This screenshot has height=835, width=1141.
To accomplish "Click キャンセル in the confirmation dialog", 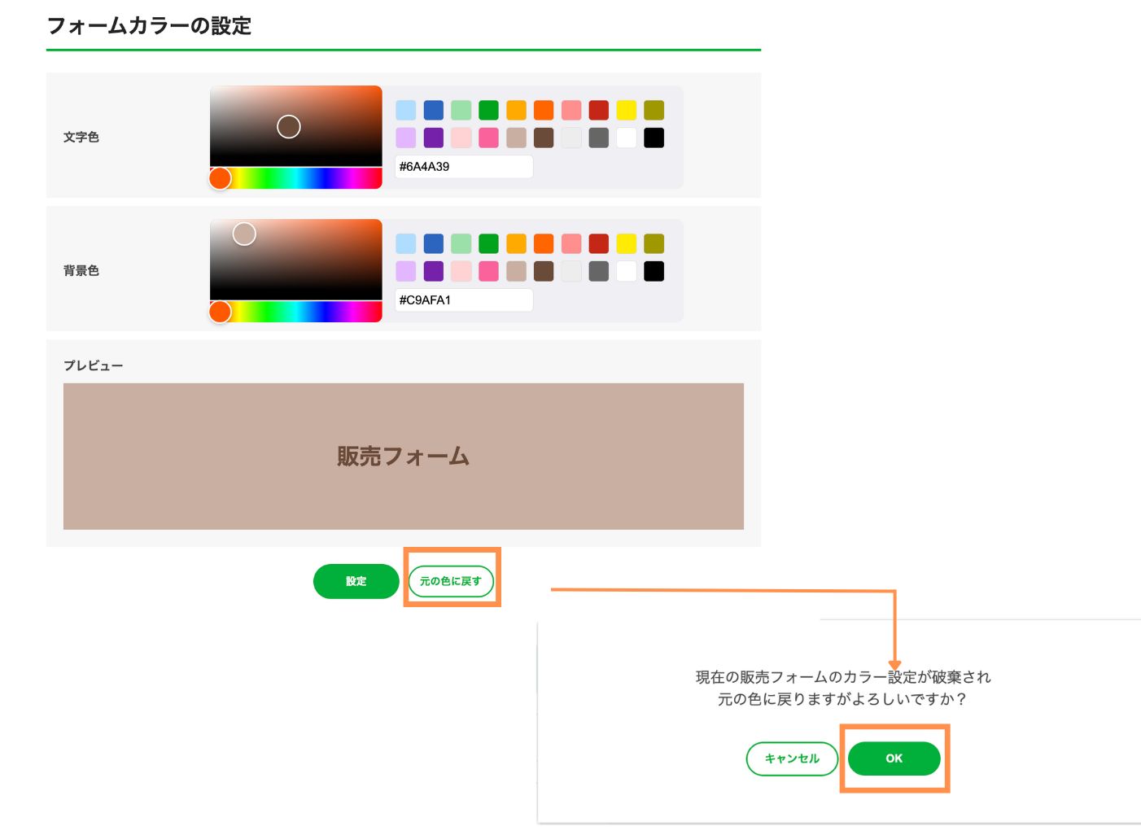I will click(791, 758).
